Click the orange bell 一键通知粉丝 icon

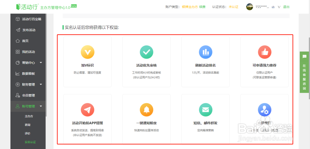[x=147, y=110]
